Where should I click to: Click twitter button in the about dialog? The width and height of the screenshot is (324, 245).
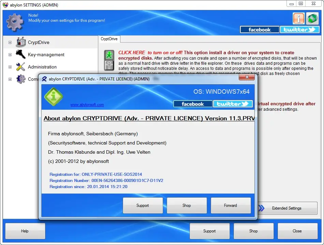click(233, 104)
